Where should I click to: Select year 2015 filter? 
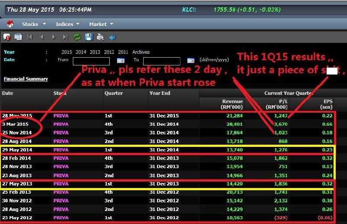[67, 52]
